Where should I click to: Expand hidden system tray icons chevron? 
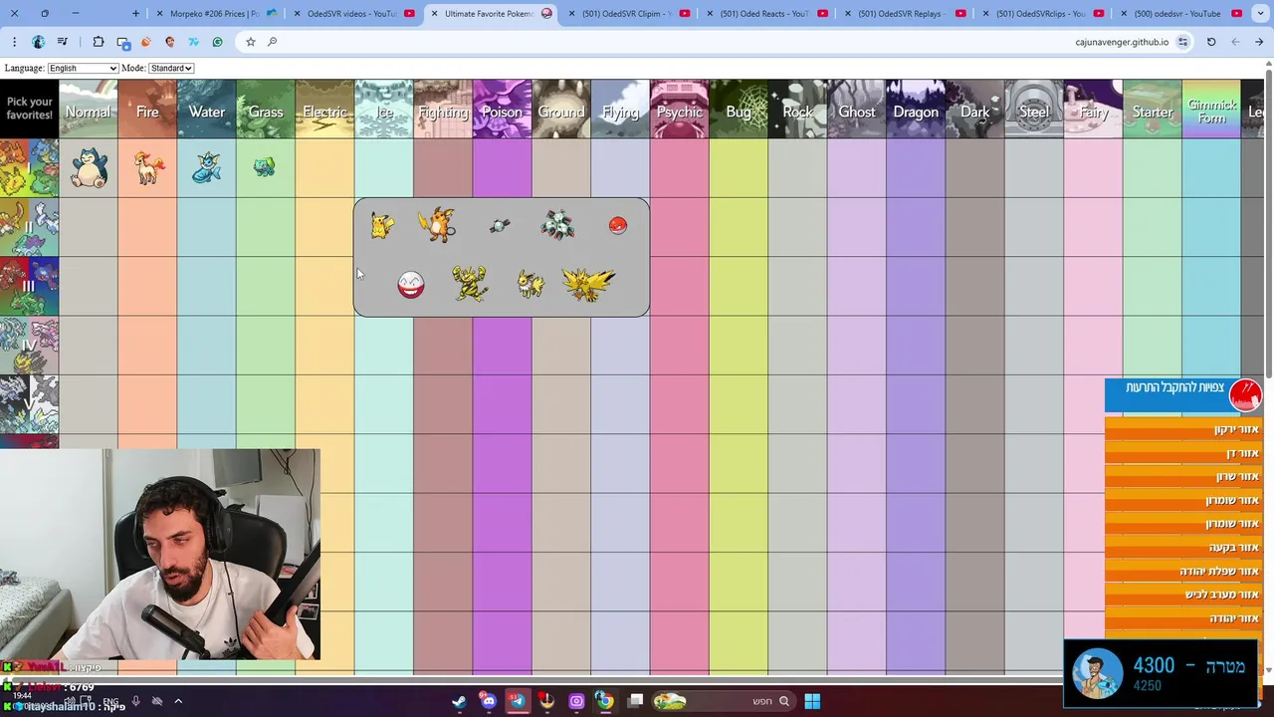coord(178,701)
